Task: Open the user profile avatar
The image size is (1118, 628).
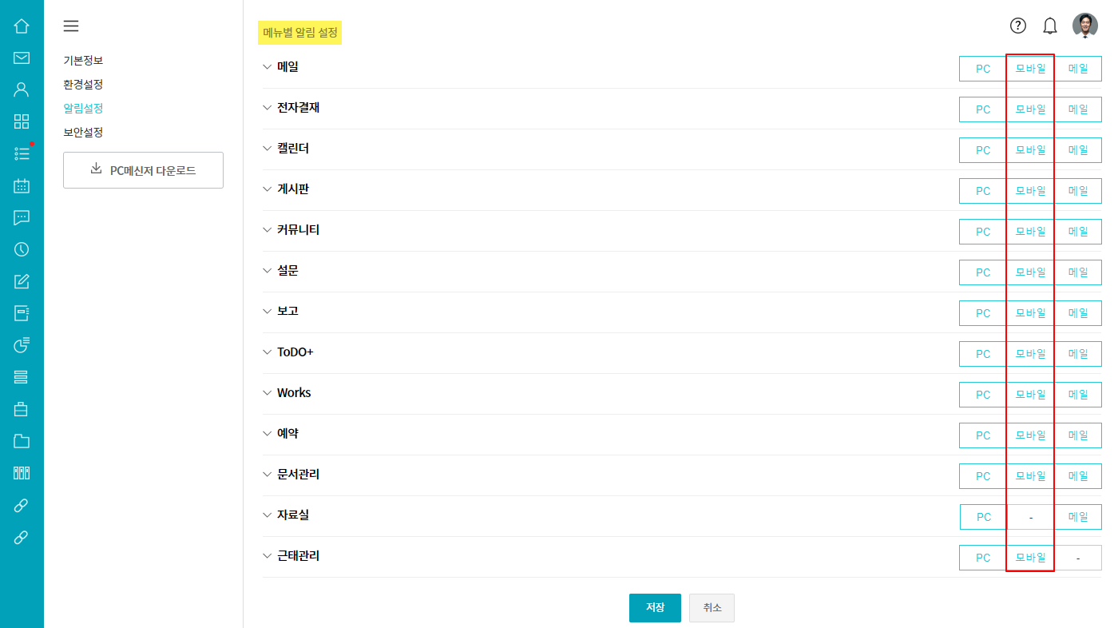Action: click(1085, 26)
